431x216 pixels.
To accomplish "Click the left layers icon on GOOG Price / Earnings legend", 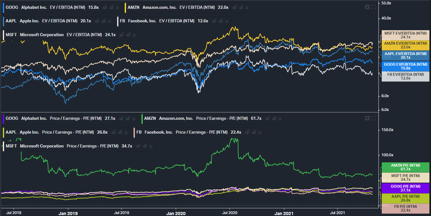I will coord(121,118).
